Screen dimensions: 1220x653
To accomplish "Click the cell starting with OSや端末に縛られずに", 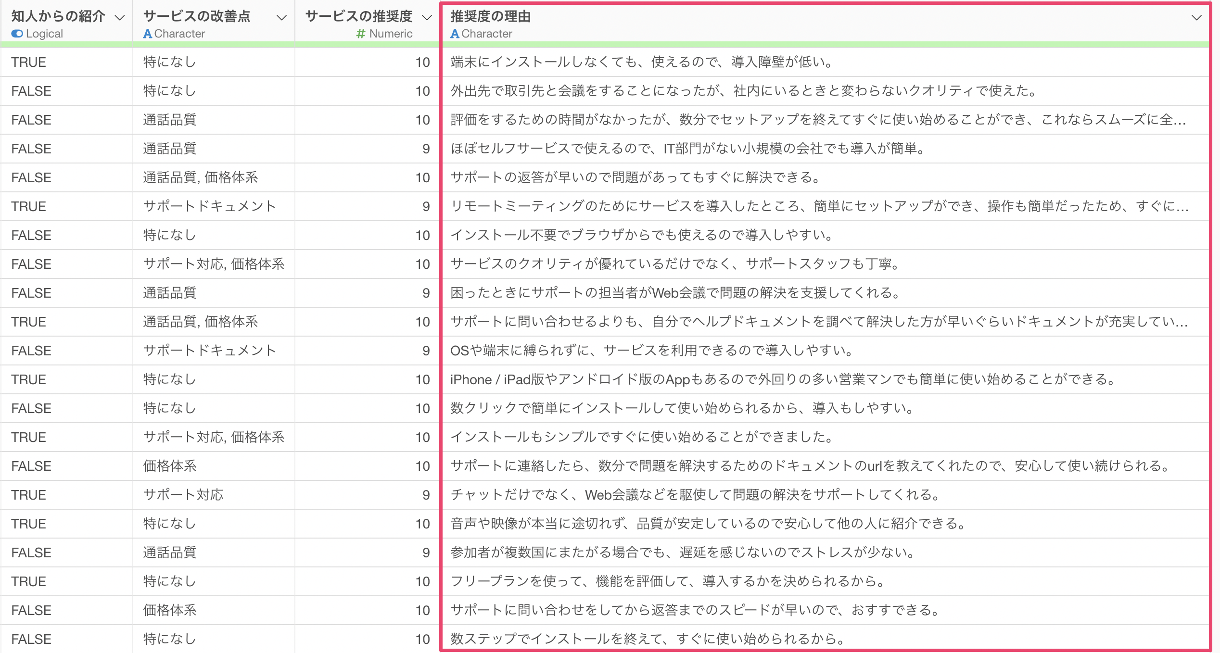I will 651,351.
